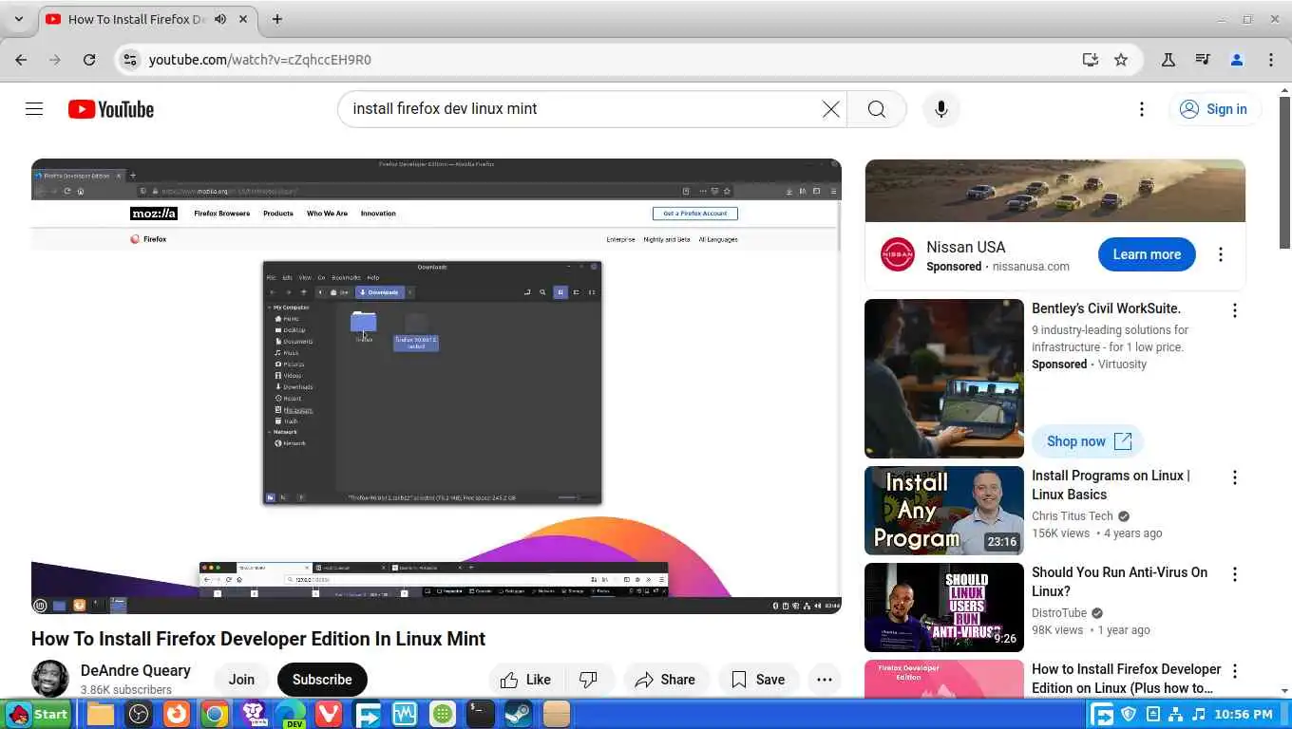This screenshot has width=1292, height=729.
Task: Open DeAndre Queary channel avatar
Action: point(50,679)
